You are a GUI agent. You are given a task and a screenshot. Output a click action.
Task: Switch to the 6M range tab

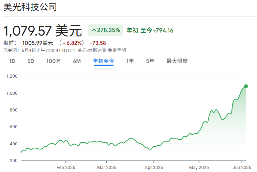click(77, 61)
